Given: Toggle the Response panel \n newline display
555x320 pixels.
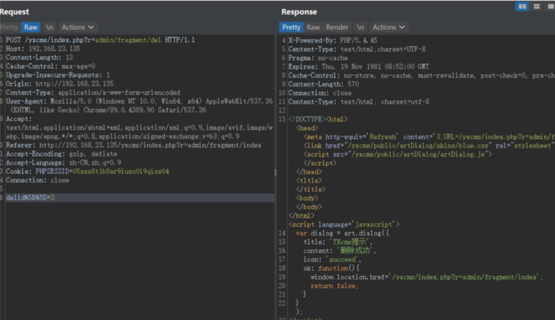Looking at the screenshot, I should click(x=360, y=27).
